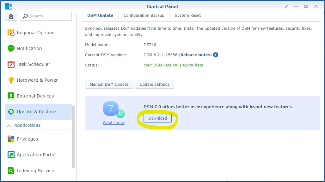Go to External Devices section
Screen dimensions: 325x182
tap(38, 96)
